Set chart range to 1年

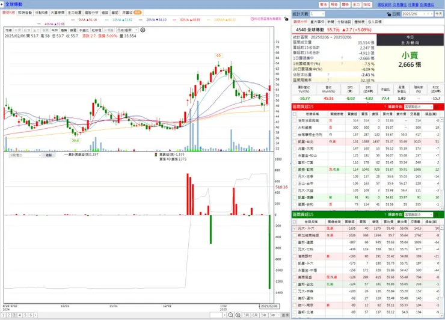click(263, 315)
